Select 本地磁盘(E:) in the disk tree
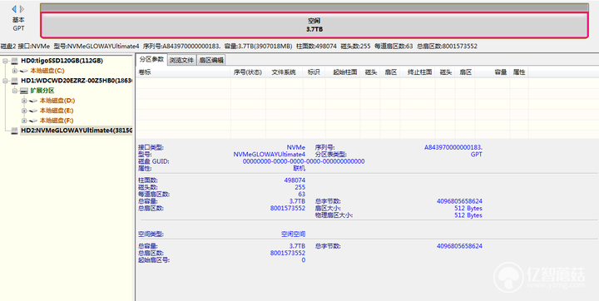Viewport: 599px width, 301px height. click(x=57, y=111)
